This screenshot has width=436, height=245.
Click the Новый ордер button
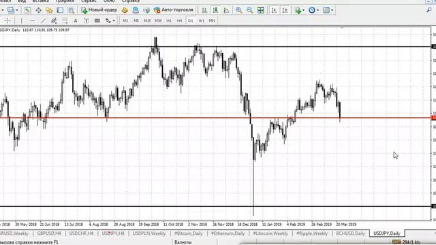pyautogui.click(x=99, y=10)
